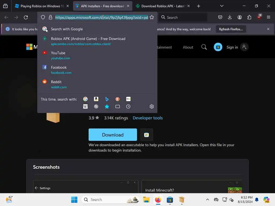Open the clock showing 6:12 PM

pos(245,200)
